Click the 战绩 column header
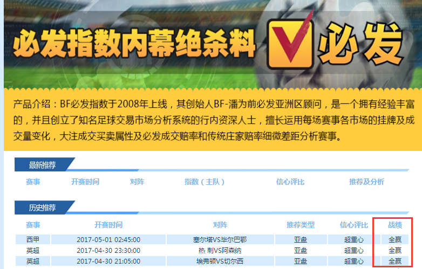The width and height of the screenshot is (422, 269). point(395,225)
